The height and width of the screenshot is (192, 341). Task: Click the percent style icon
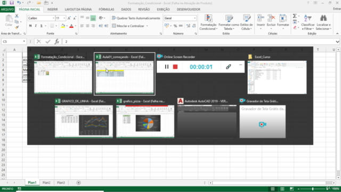point(175,26)
